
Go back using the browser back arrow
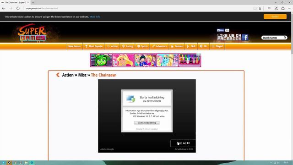(x=4, y=8)
